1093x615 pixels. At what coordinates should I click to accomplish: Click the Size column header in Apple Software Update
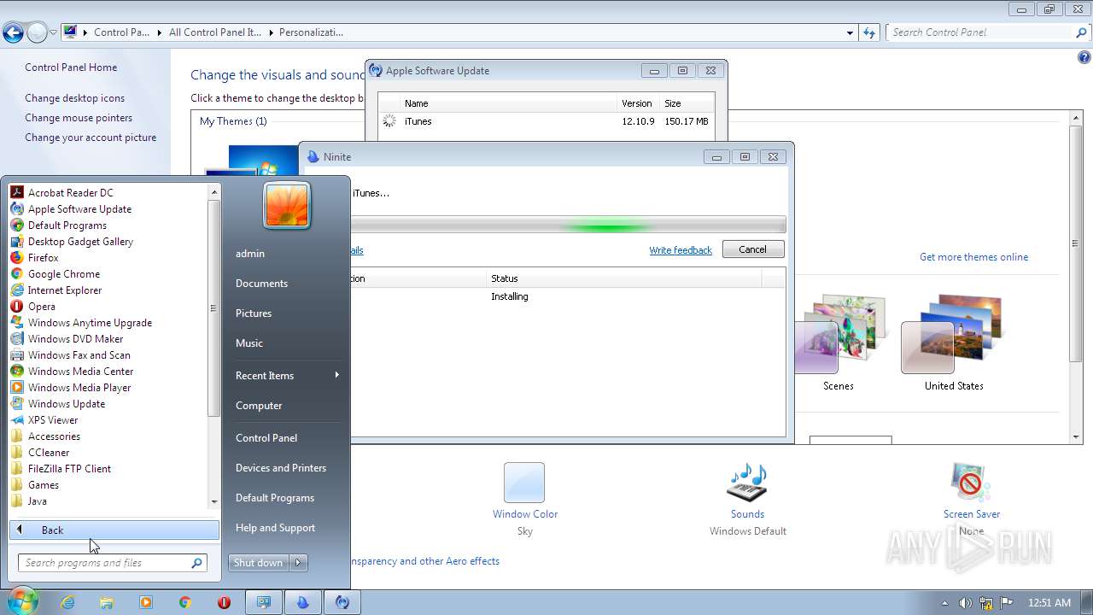[x=687, y=103]
